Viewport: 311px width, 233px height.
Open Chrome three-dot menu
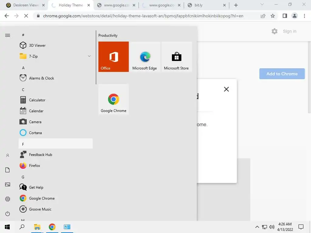click(304, 16)
